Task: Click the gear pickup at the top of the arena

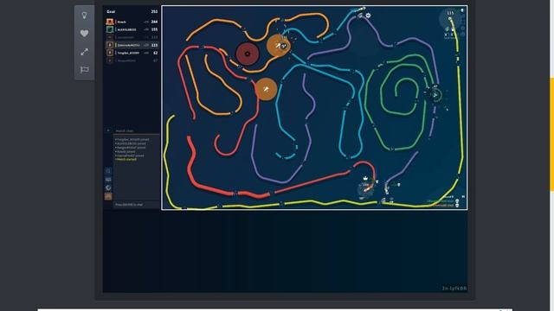Action: (368, 16)
